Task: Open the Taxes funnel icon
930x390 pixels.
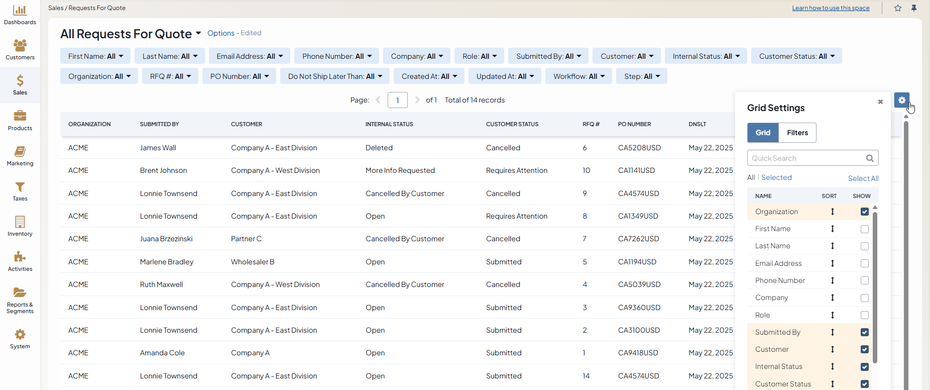Action: click(20, 187)
